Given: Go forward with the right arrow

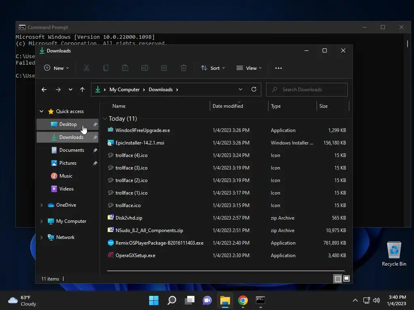Looking at the screenshot, I should [x=58, y=90].
